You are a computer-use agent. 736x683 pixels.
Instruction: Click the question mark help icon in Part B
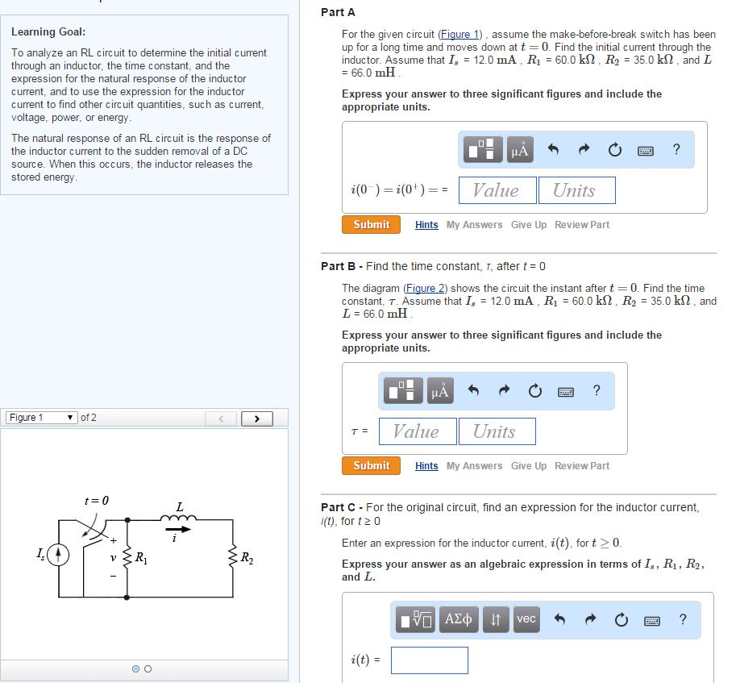pos(597,389)
